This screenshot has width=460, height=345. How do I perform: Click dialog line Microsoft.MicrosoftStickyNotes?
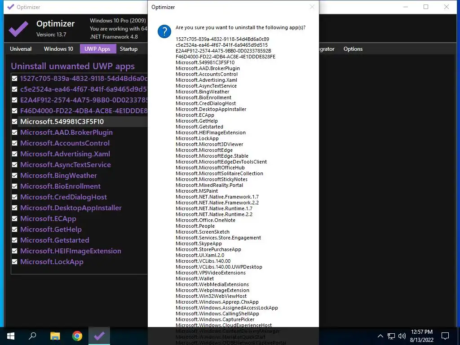[212, 179]
